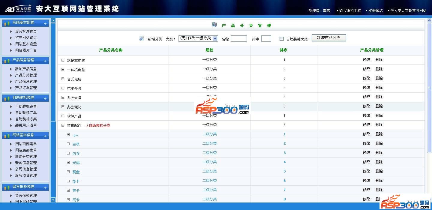Toggle the minus box beside 主板

tap(68, 144)
